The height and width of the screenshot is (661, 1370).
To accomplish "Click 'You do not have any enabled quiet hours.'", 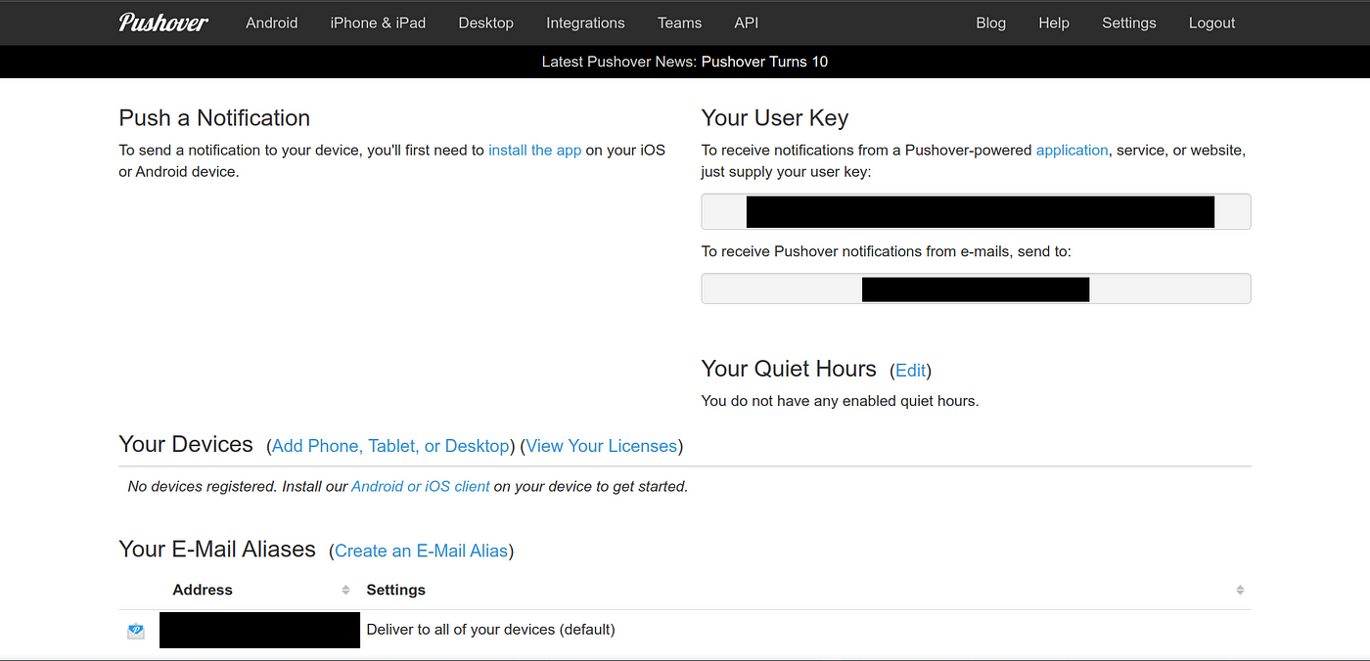I will coord(841,401).
